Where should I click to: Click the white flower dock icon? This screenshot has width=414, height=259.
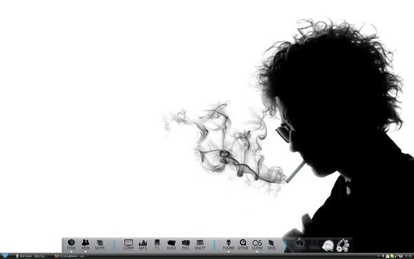(x=328, y=246)
